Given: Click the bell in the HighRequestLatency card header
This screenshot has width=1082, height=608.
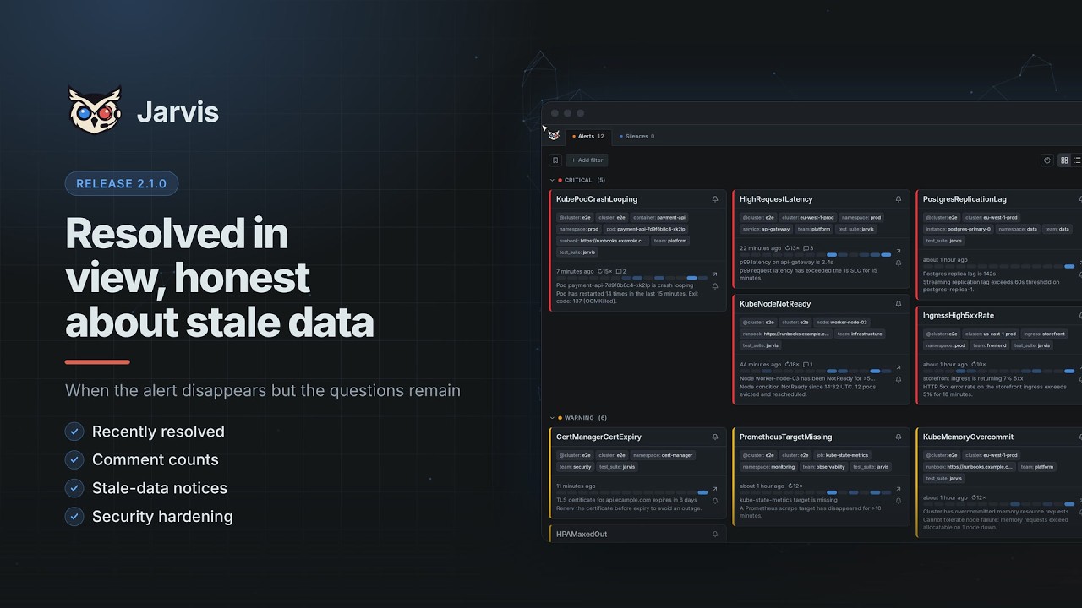Looking at the screenshot, I should tap(899, 199).
